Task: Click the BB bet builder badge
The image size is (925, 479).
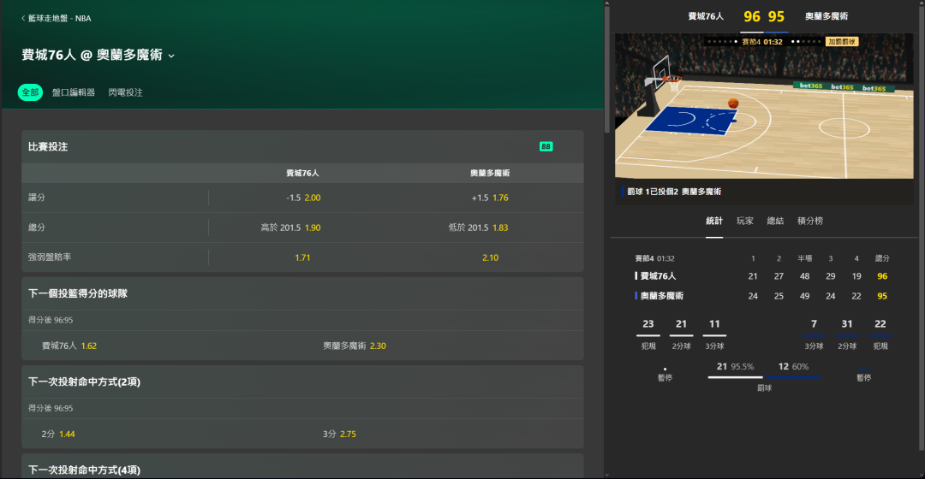Action: click(546, 146)
